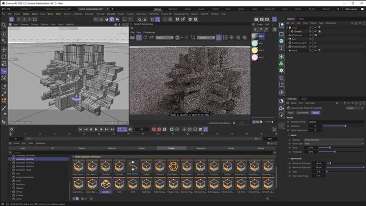Adjust the Iterations slider
Screen dimensions: 366x206
pyautogui.click(x=343, y=126)
